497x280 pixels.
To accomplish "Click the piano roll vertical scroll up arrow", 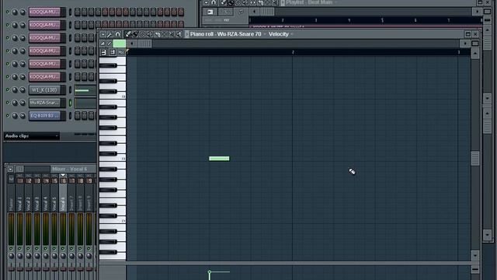I will tap(474, 54).
